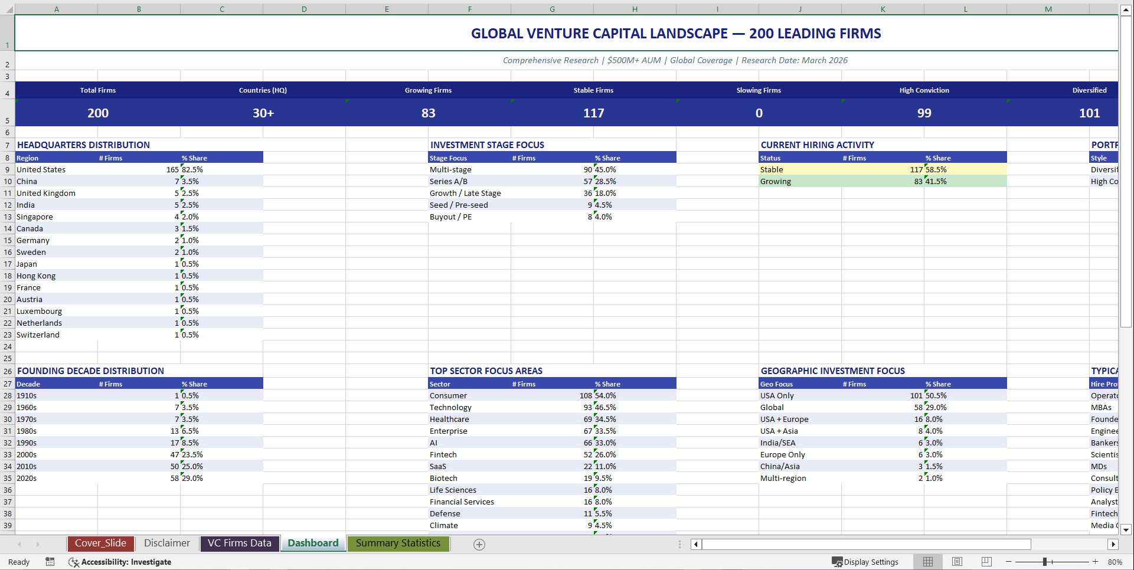Switch to Page Layout view icon

point(956,562)
